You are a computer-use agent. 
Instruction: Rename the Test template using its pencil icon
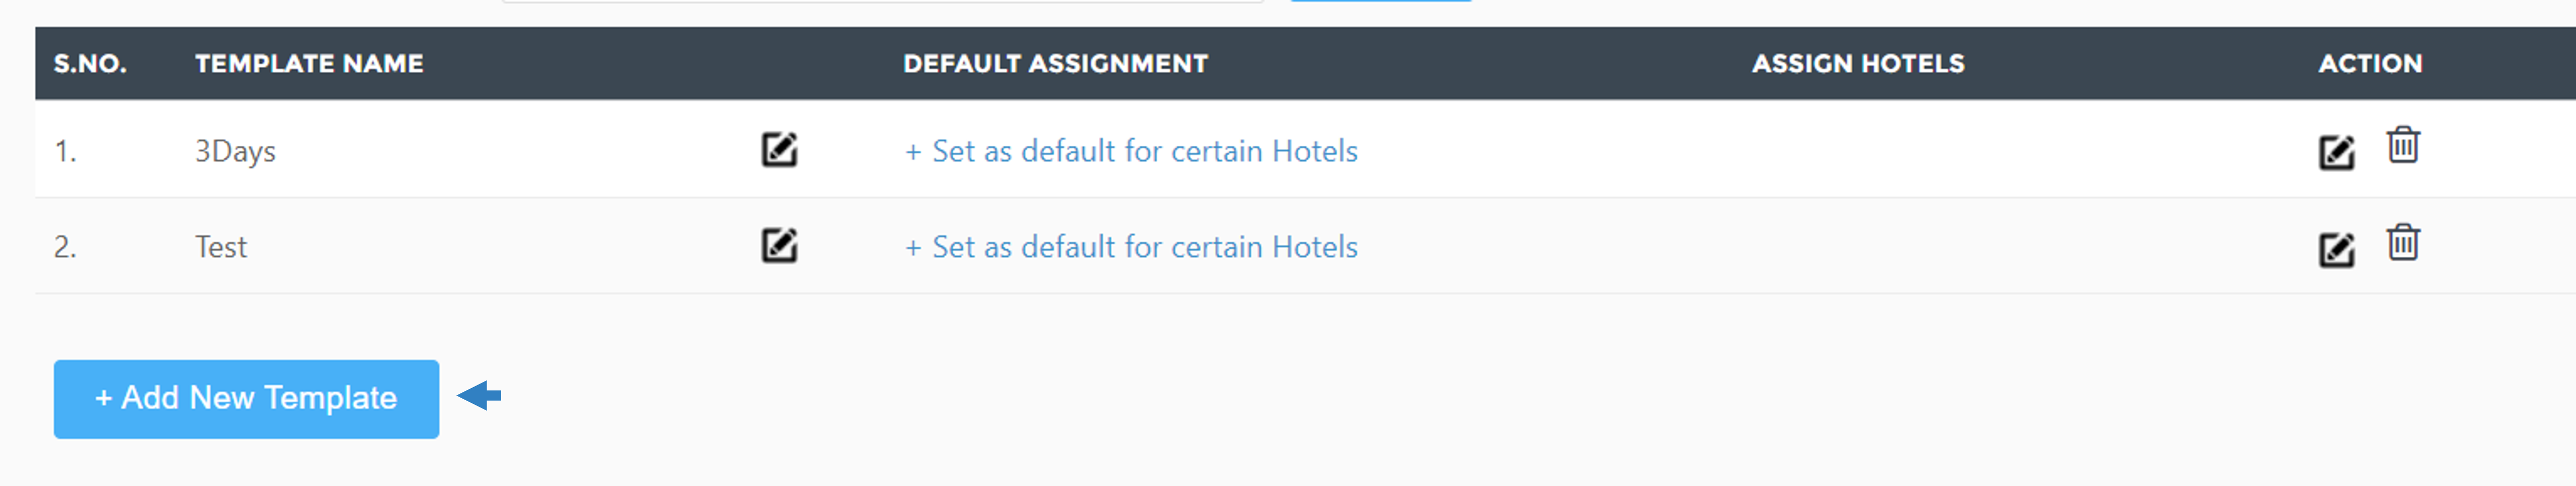[779, 246]
